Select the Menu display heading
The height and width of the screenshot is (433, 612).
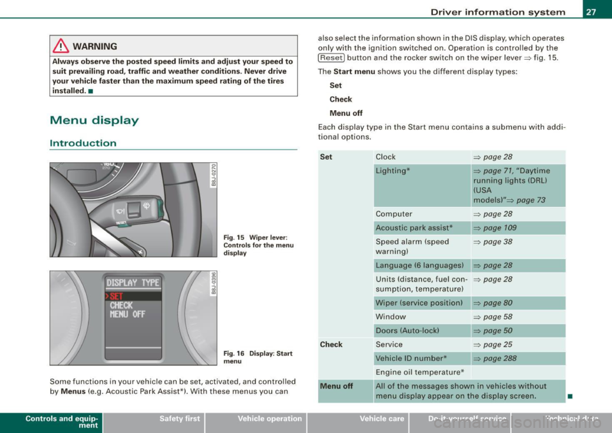(x=94, y=120)
